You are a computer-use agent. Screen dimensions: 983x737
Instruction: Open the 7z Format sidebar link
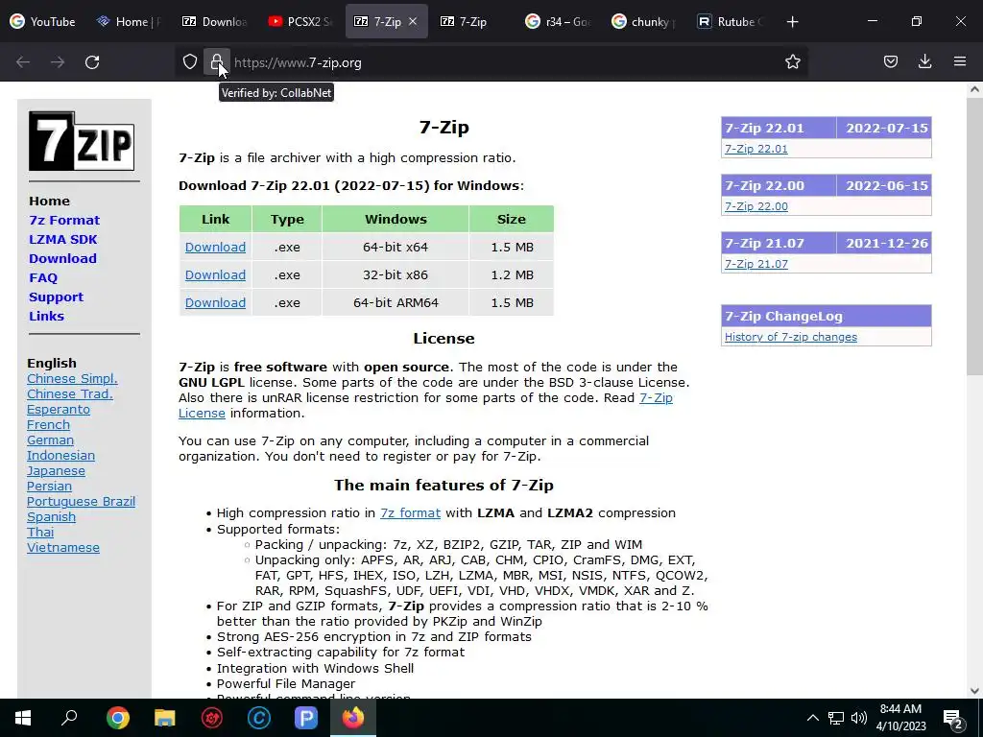pyautogui.click(x=64, y=220)
